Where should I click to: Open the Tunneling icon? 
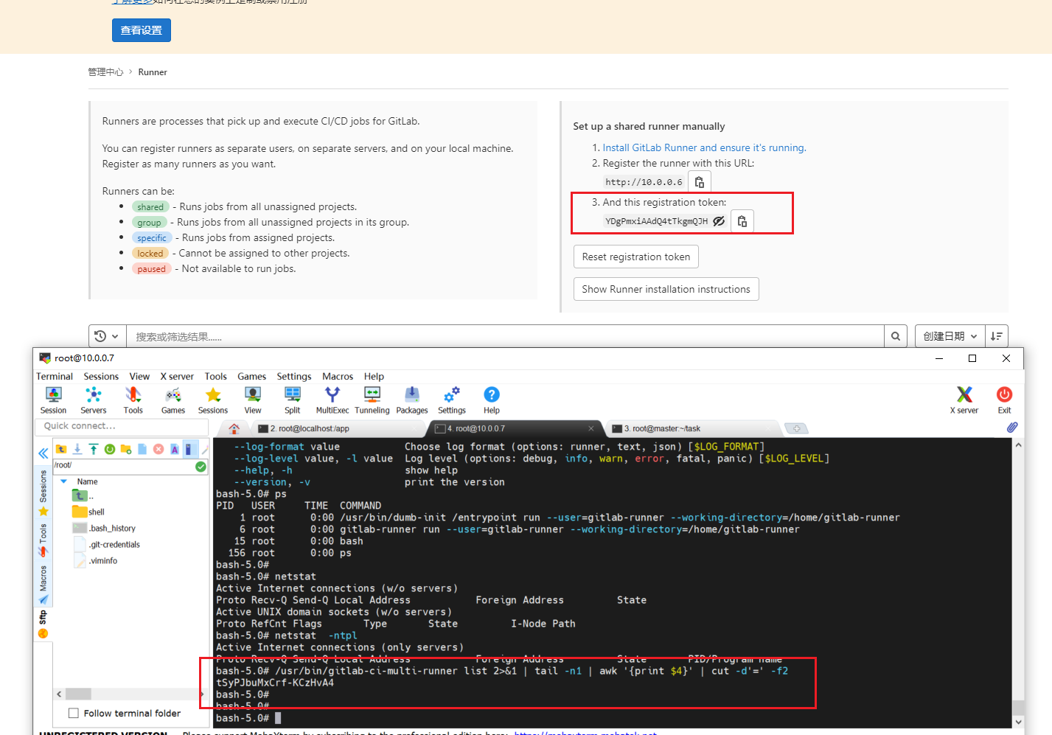point(372,400)
